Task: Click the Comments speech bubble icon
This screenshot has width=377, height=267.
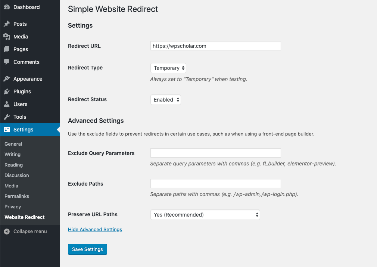Action: (7, 62)
